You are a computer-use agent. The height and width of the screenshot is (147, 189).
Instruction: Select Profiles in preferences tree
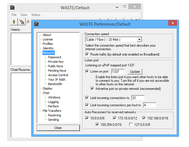(48, 44)
